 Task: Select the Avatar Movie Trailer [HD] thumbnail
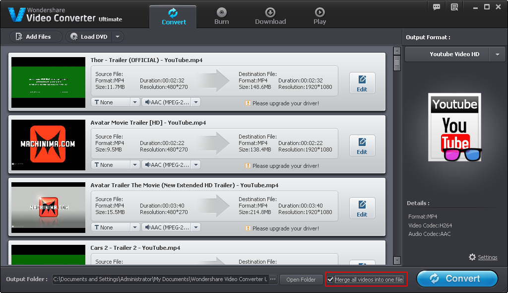point(49,144)
